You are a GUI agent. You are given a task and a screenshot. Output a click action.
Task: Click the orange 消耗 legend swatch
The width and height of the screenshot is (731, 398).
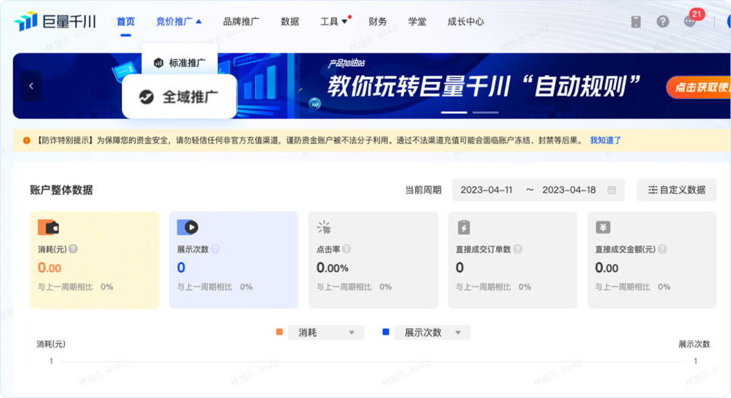(x=280, y=332)
